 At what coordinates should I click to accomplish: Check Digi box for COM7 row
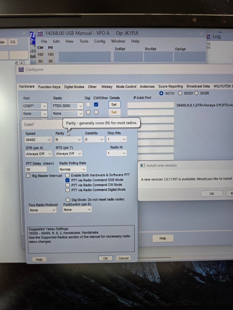click(x=88, y=105)
